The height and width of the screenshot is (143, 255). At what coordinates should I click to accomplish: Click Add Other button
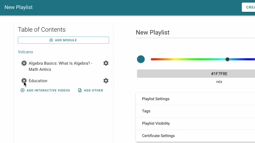90,90
